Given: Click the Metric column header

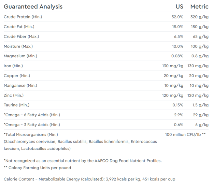Looking at the screenshot, I should 199,6.
